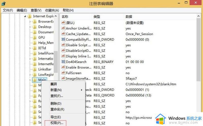Open the 文件(F) menu

8,10
